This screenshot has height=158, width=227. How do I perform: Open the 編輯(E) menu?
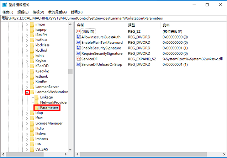point(23,12)
